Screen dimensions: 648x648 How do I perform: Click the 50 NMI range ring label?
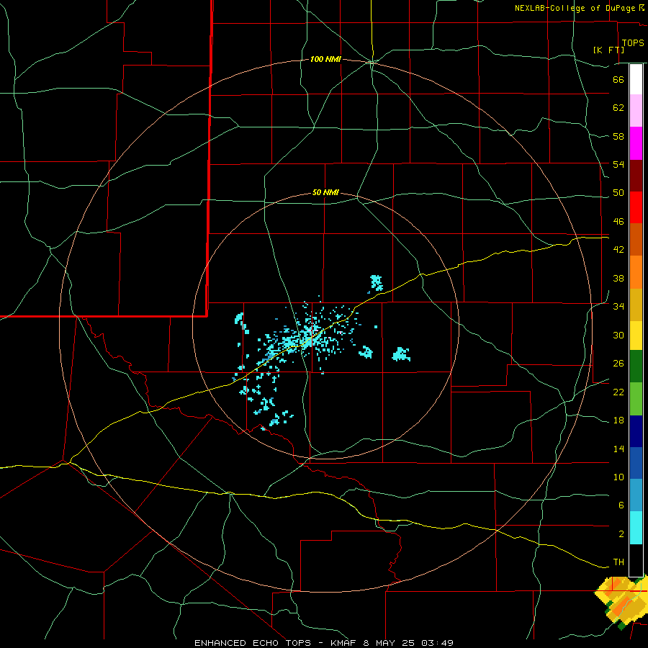(x=325, y=192)
